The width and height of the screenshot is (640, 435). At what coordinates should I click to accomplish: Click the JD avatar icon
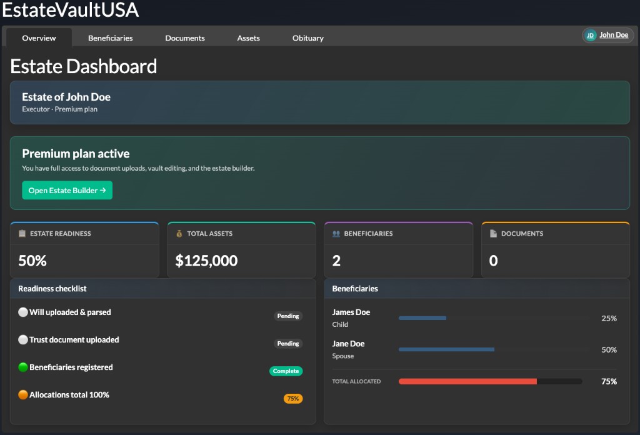pyautogui.click(x=590, y=36)
